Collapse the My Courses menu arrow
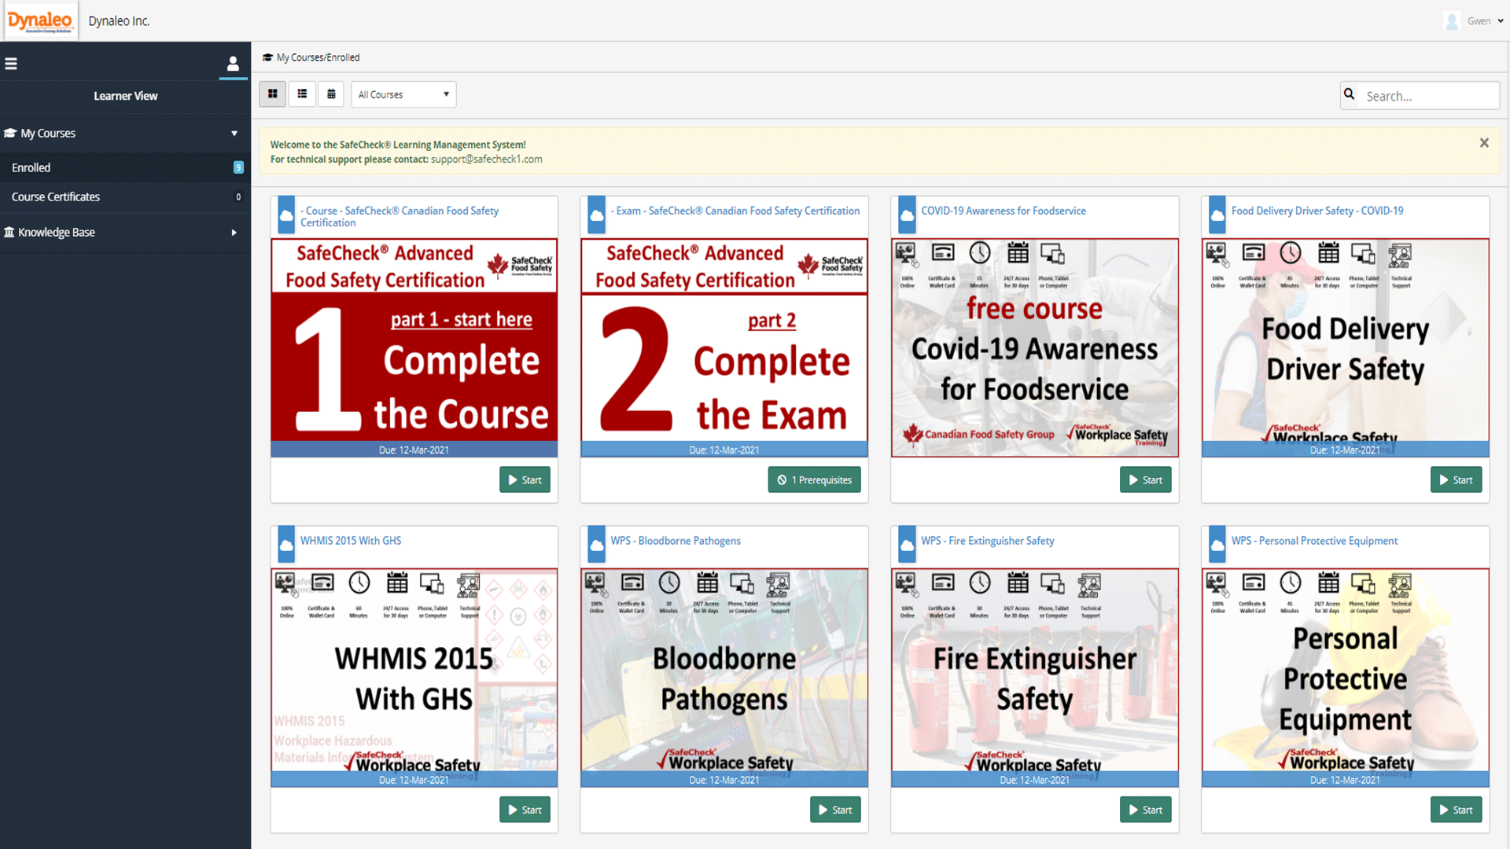Viewport: 1510px width, 849px height. point(234,134)
